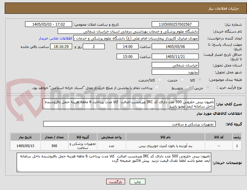This screenshot has width=247, height=190.
Task: Click the نام کالا column header
Action: pyautogui.click(x=166, y=137)
